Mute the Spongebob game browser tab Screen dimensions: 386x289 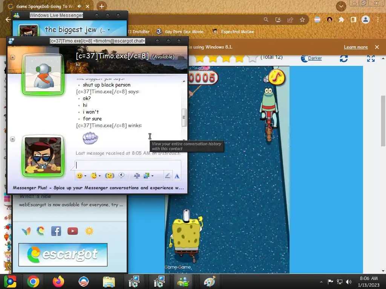(x=79, y=6)
